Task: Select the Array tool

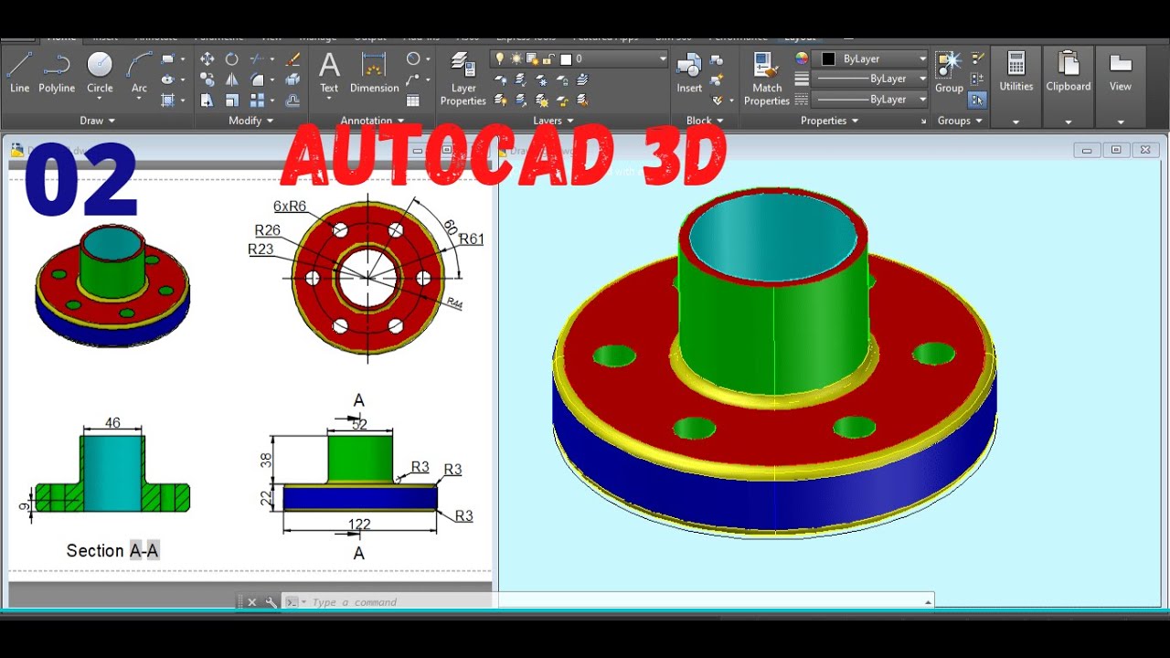Action: pyautogui.click(x=257, y=101)
